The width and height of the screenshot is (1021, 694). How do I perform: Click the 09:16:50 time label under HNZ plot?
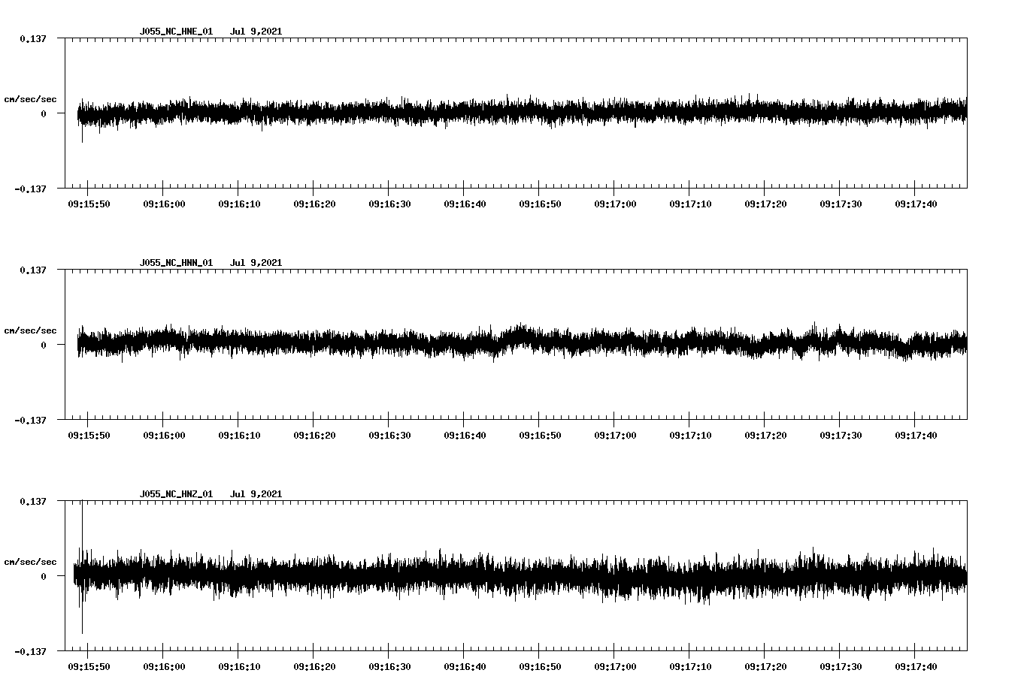coord(540,666)
